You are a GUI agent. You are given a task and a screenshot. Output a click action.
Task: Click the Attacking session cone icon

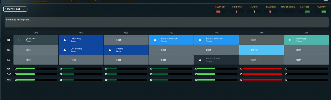coord(65,40)
